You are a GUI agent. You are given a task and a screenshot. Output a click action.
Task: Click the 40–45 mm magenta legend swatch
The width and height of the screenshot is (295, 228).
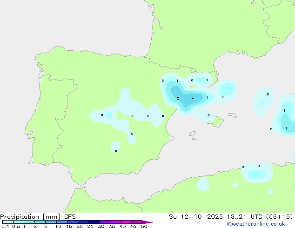(126, 222)
